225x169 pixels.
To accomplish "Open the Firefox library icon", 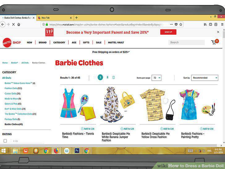I will coord(205,24).
